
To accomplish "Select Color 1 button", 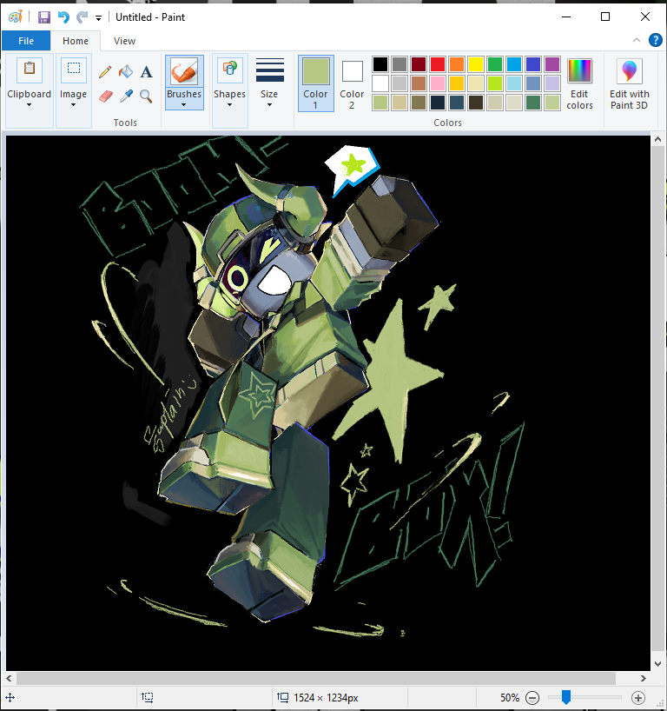I will (x=316, y=83).
